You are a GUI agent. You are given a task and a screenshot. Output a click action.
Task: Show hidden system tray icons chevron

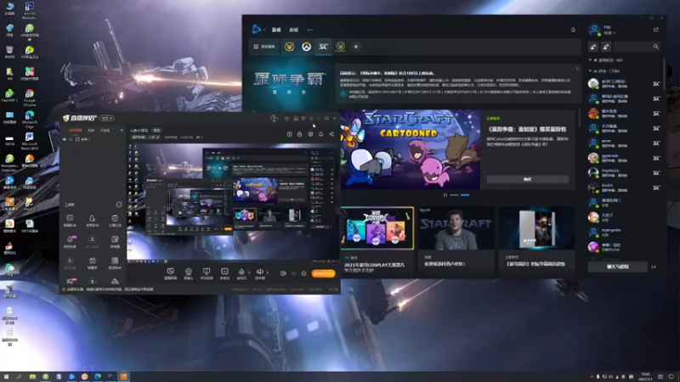tap(592, 377)
